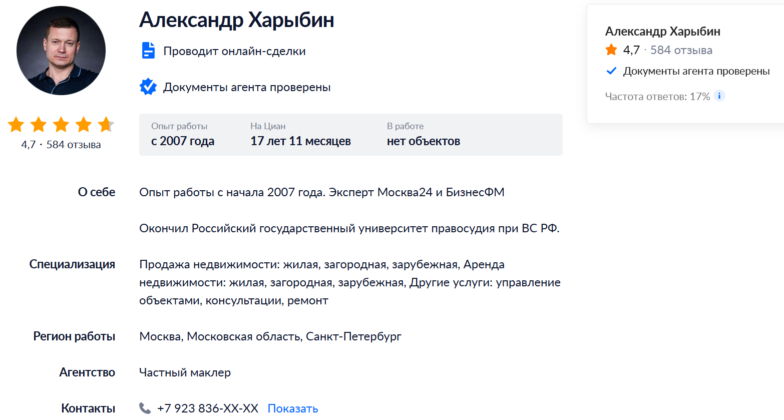
Task: Click the info icon next to Частота ответов
Action: tap(719, 96)
